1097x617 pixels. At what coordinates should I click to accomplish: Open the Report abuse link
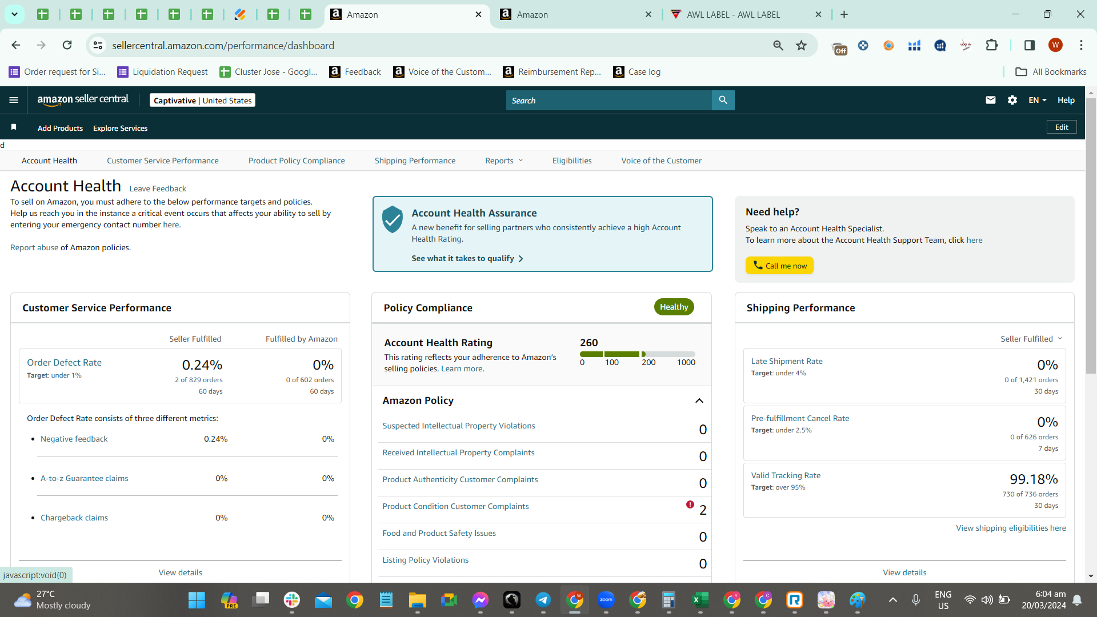[x=34, y=247]
